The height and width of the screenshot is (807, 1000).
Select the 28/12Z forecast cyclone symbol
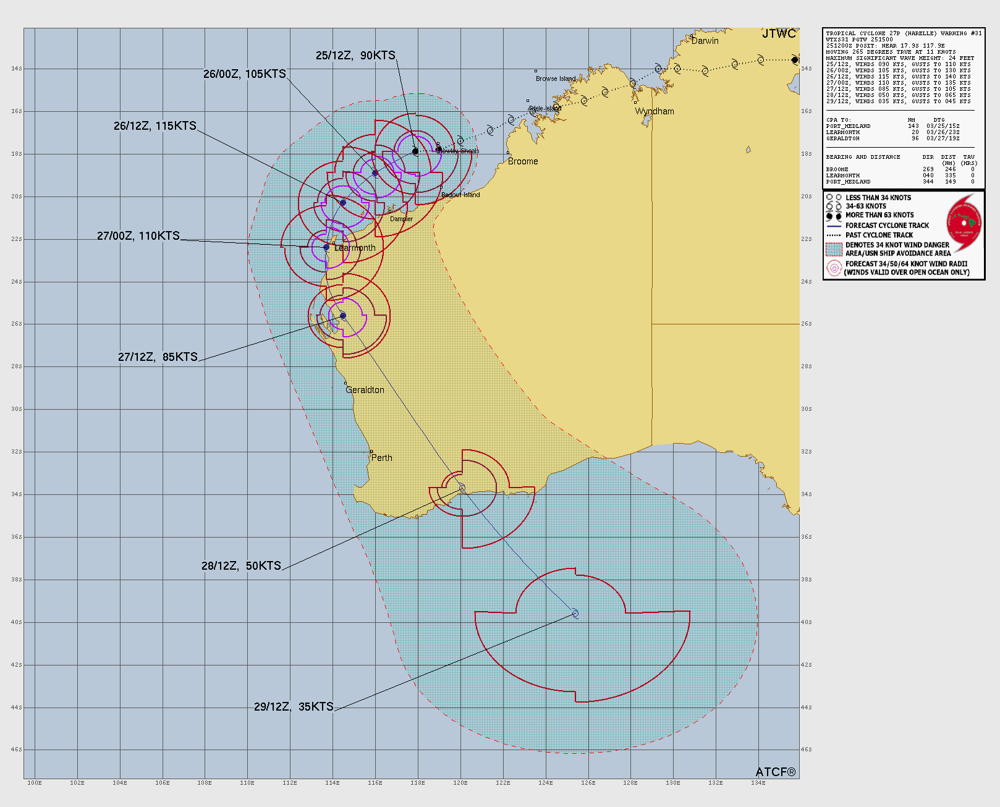pos(462,489)
